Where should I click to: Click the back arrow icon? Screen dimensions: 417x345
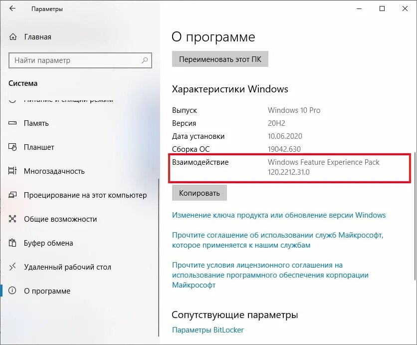(x=12, y=8)
